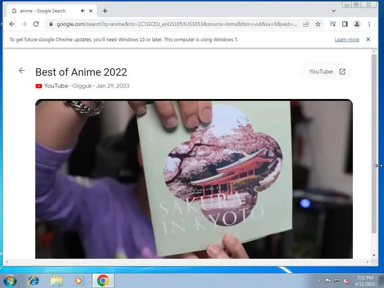Go back using the arrow beside video title
Image resolution: width=384 pixels, height=288 pixels.
coord(22,70)
